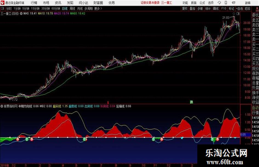Switch to 30分钟 chart period
259x167 pixels.
pos(45,9)
